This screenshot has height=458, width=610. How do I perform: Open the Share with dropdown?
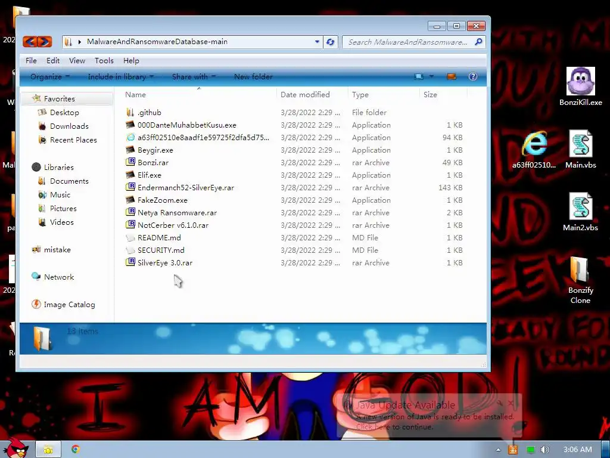(194, 77)
